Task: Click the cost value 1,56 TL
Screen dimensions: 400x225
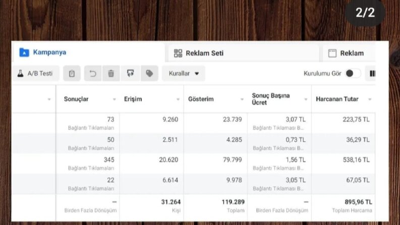Action: point(296,160)
